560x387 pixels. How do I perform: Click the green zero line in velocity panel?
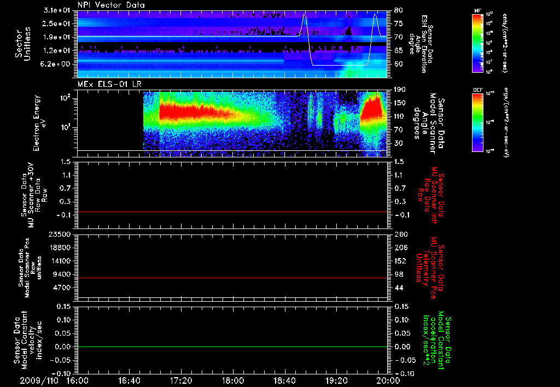pos(232,347)
